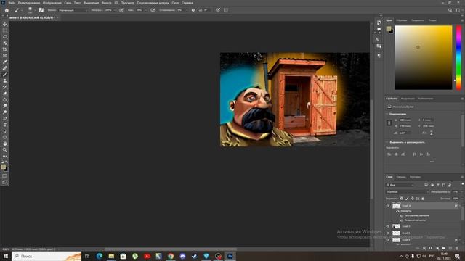Open the layer filter kind dropdown
The image size is (465, 261).
coord(400,185)
